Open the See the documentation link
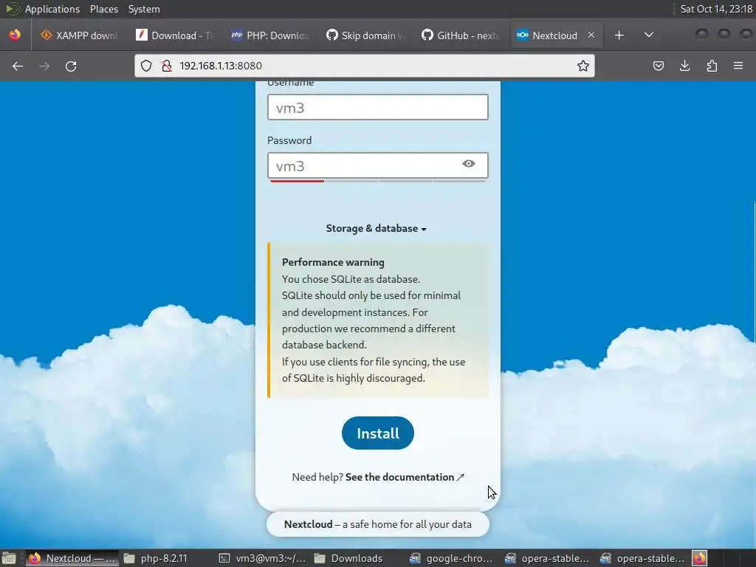Screen dimensions: 756x567 click(x=405, y=478)
